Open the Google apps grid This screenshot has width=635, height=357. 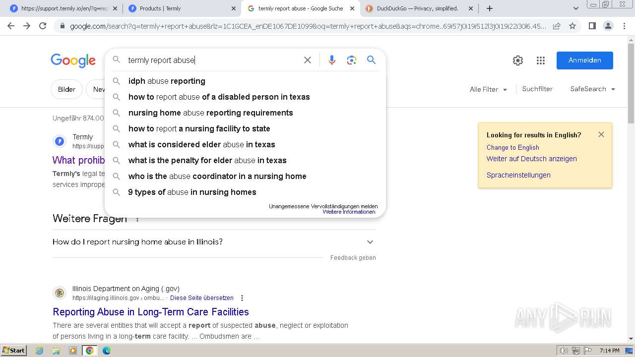(x=541, y=60)
